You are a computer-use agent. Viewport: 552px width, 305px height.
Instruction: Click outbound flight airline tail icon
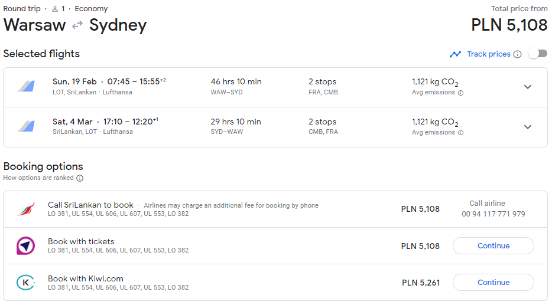[x=27, y=87]
